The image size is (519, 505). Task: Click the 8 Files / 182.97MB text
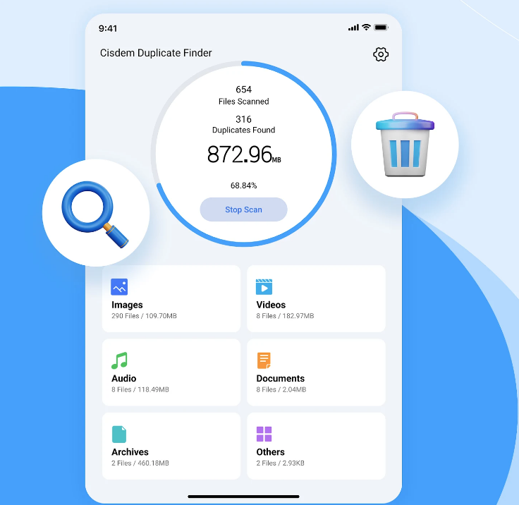285,316
